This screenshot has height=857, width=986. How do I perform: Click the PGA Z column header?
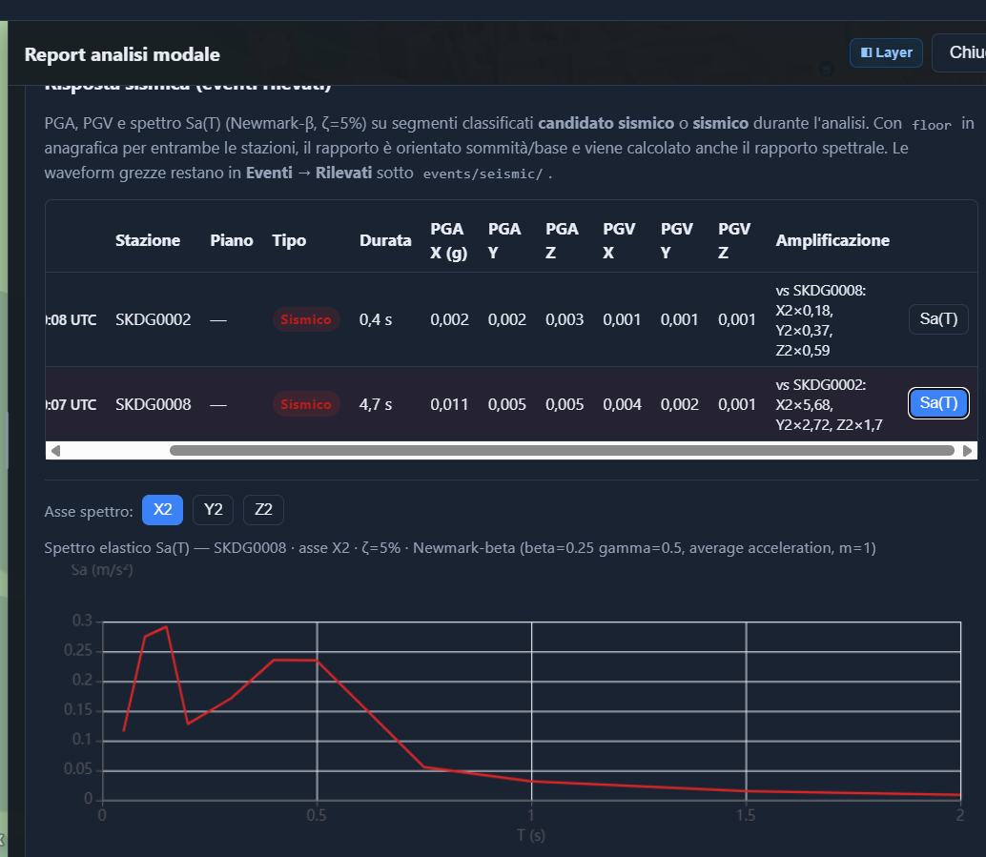point(562,241)
